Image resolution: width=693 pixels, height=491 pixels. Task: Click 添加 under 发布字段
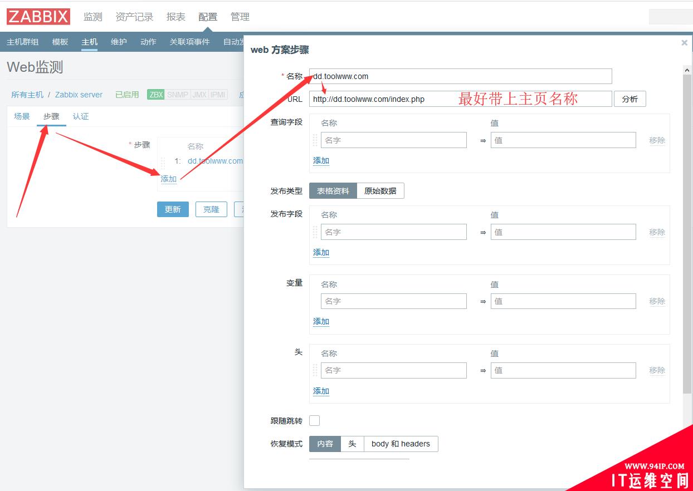pos(321,252)
